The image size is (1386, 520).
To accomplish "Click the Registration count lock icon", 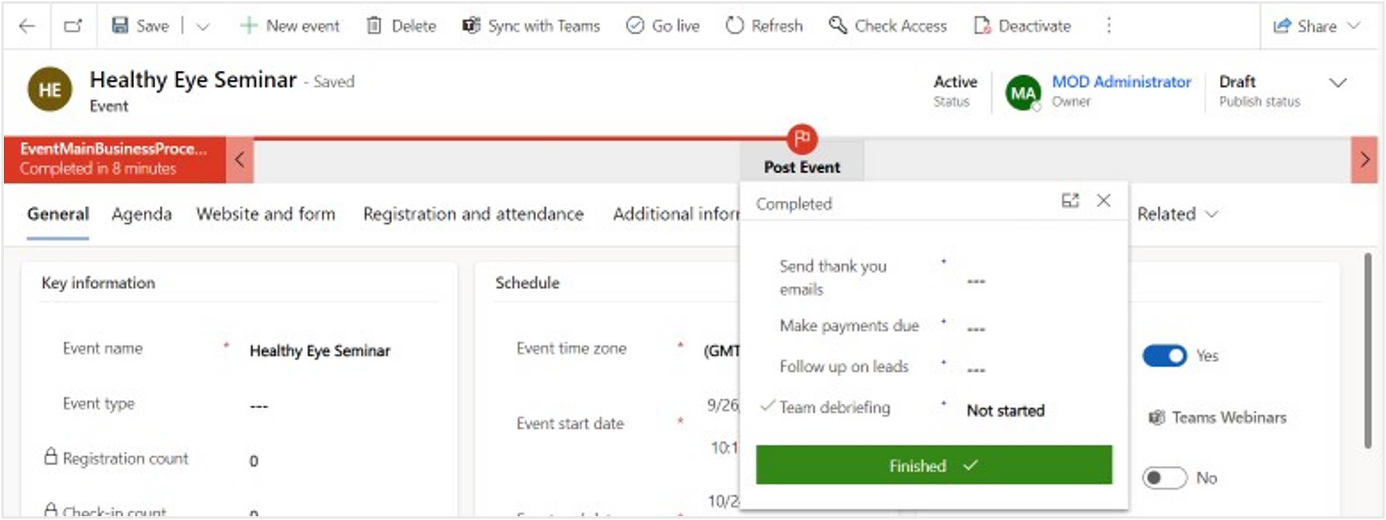I will (x=50, y=456).
